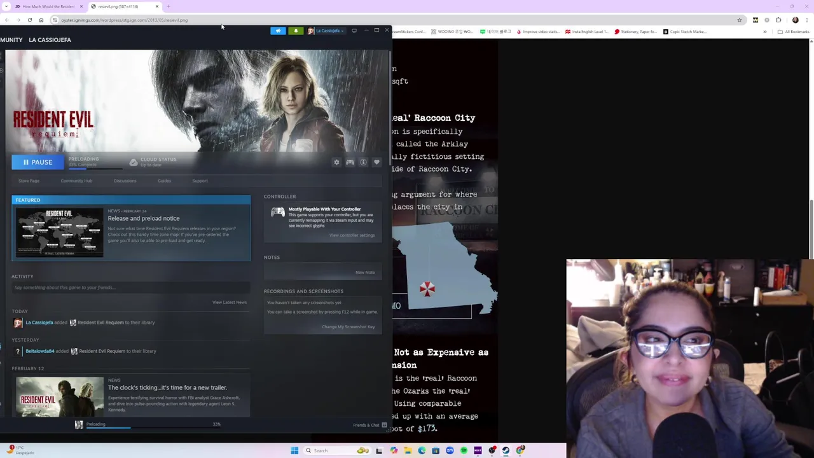Open release time zone map thumbnail
The width and height of the screenshot is (814, 458).
coord(59,232)
